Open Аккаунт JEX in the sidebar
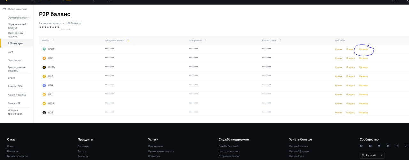Viewport: 409px width, 160px height. (15, 86)
